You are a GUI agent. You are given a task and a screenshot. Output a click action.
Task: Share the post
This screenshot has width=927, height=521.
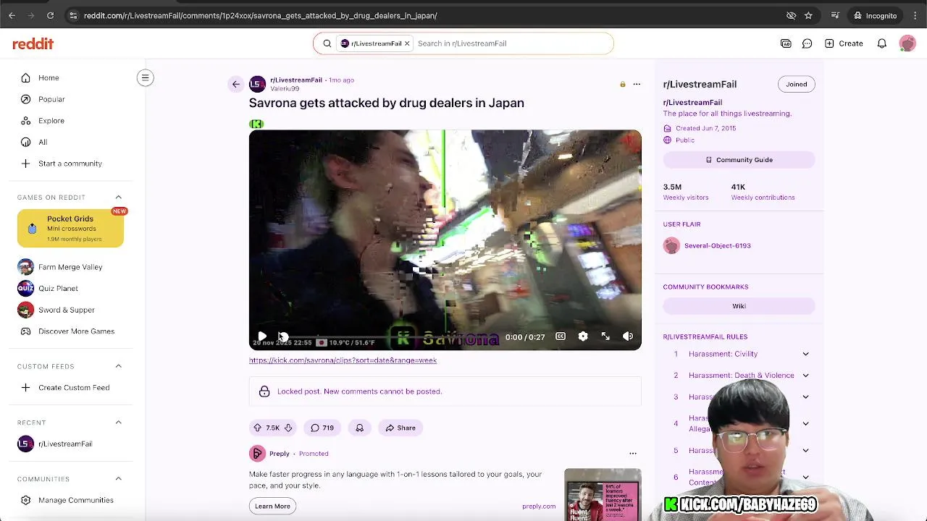click(400, 428)
